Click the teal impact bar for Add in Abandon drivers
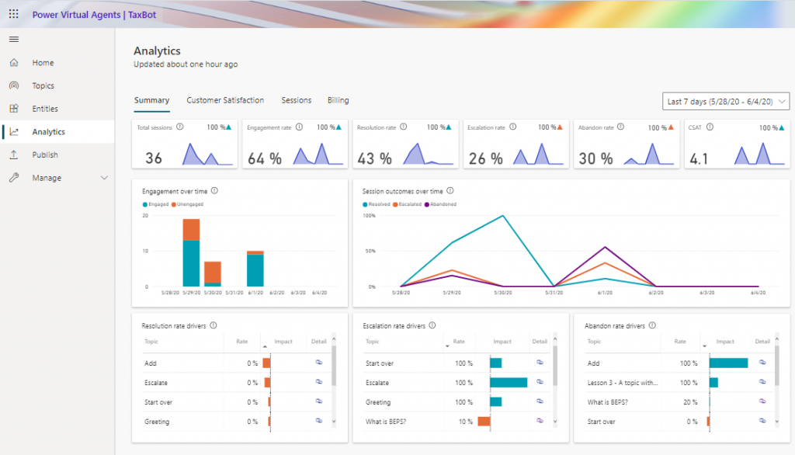 (728, 363)
